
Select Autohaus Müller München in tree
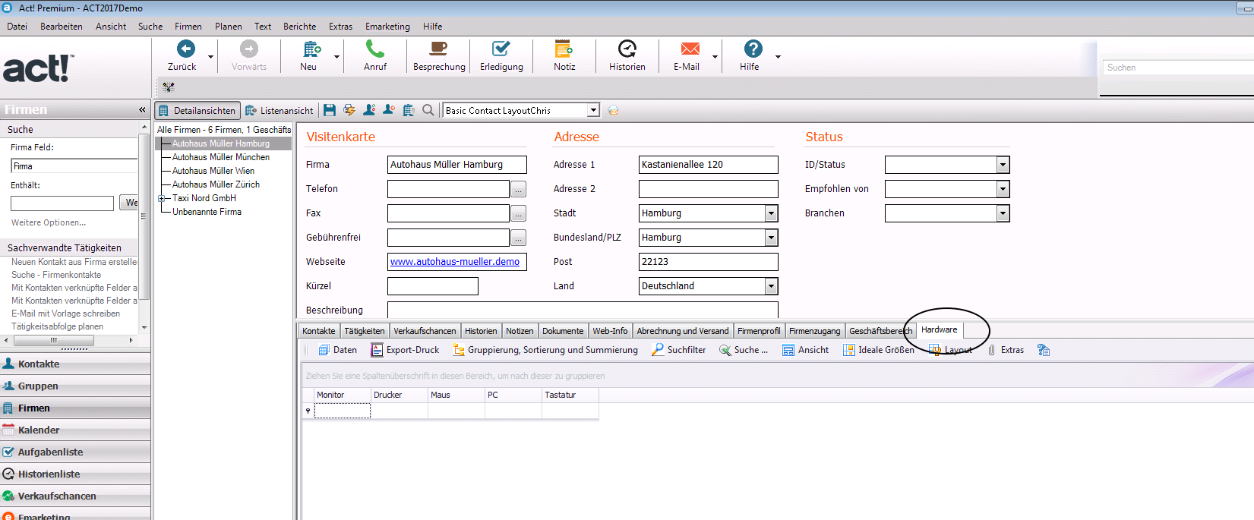pos(220,157)
